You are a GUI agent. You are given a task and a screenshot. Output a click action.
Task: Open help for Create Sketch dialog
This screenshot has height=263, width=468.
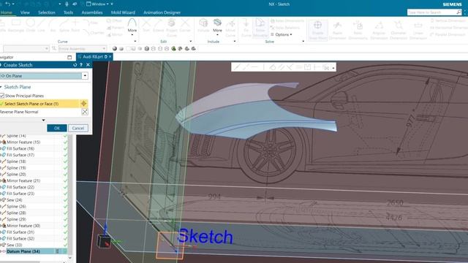click(81, 65)
